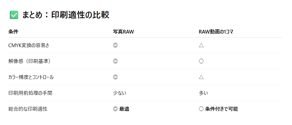Click the ○ 条件付きで可能 bold cell
Viewport: 292px width, 125px height.
click(219, 109)
